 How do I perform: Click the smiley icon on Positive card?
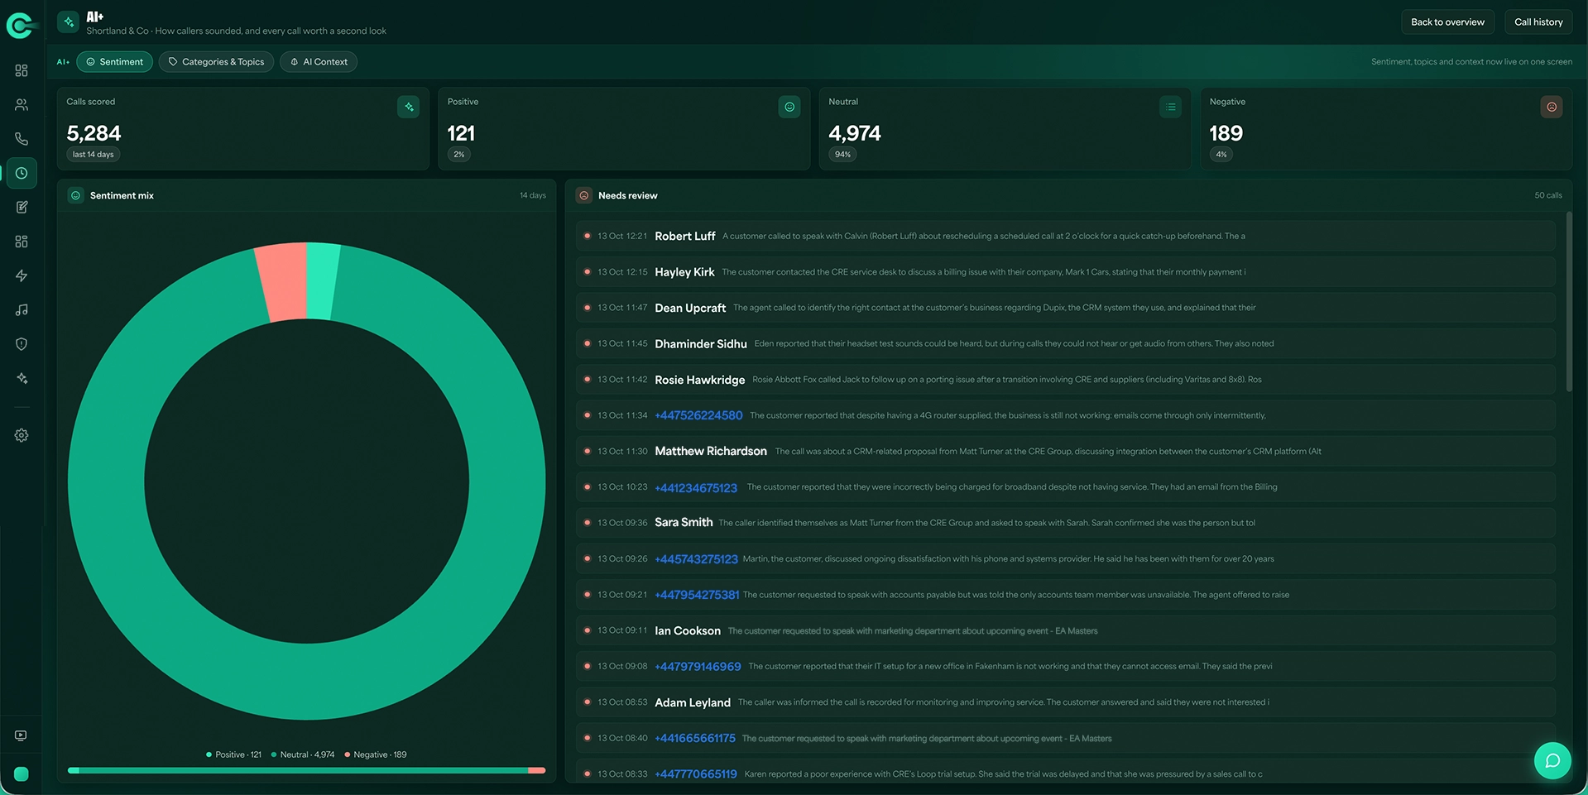(x=789, y=107)
